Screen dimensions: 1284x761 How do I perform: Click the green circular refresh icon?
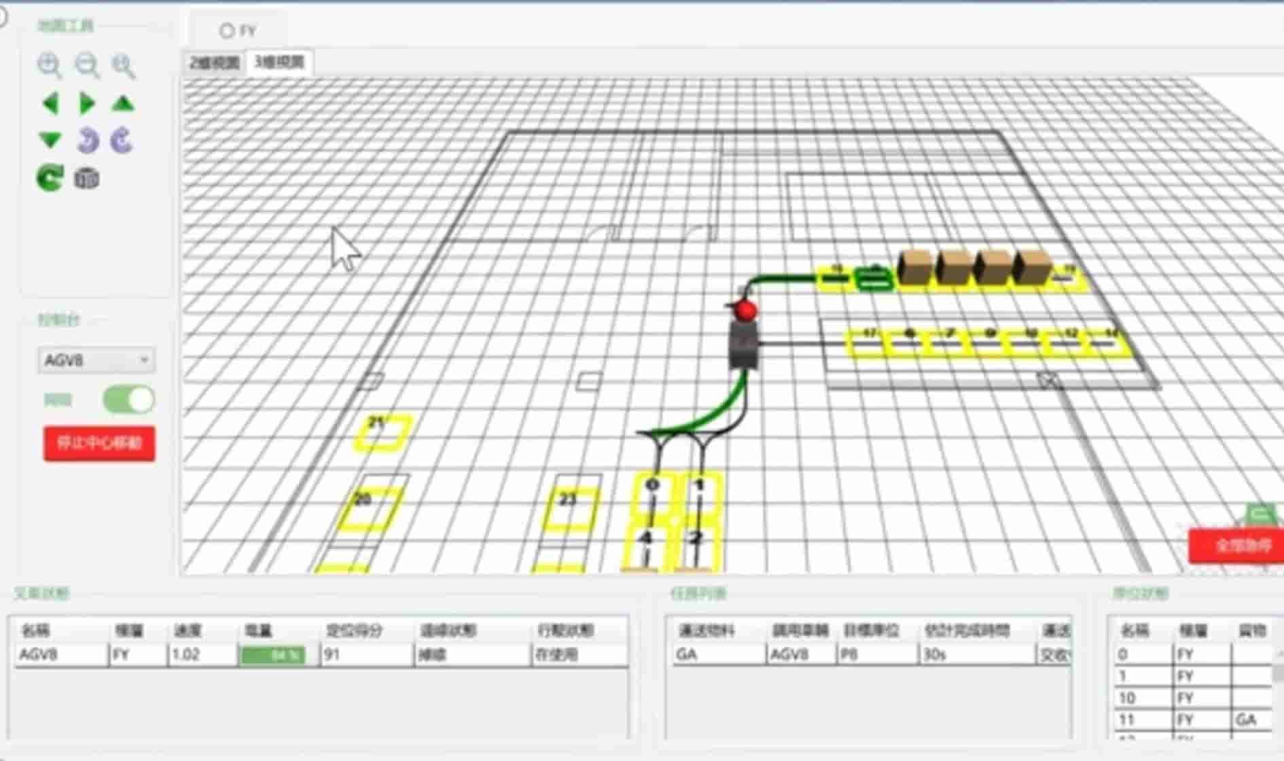(x=50, y=179)
